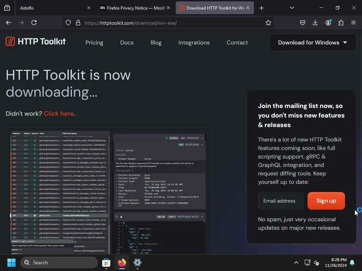Open the Contact page
The height and width of the screenshot is (271, 362).
click(x=237, y=43)
